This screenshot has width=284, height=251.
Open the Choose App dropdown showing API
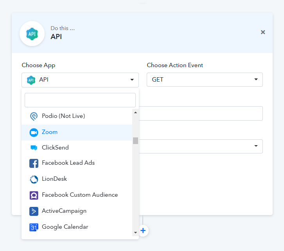(x=80, y=80)
